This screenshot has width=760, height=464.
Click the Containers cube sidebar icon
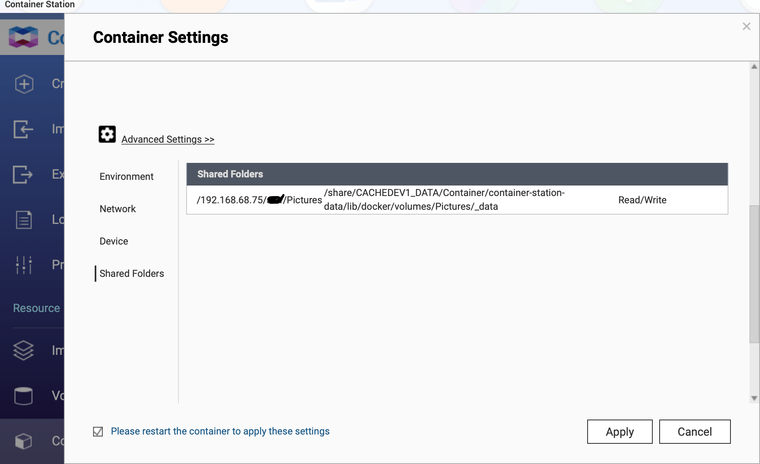[x=23, y=441]
